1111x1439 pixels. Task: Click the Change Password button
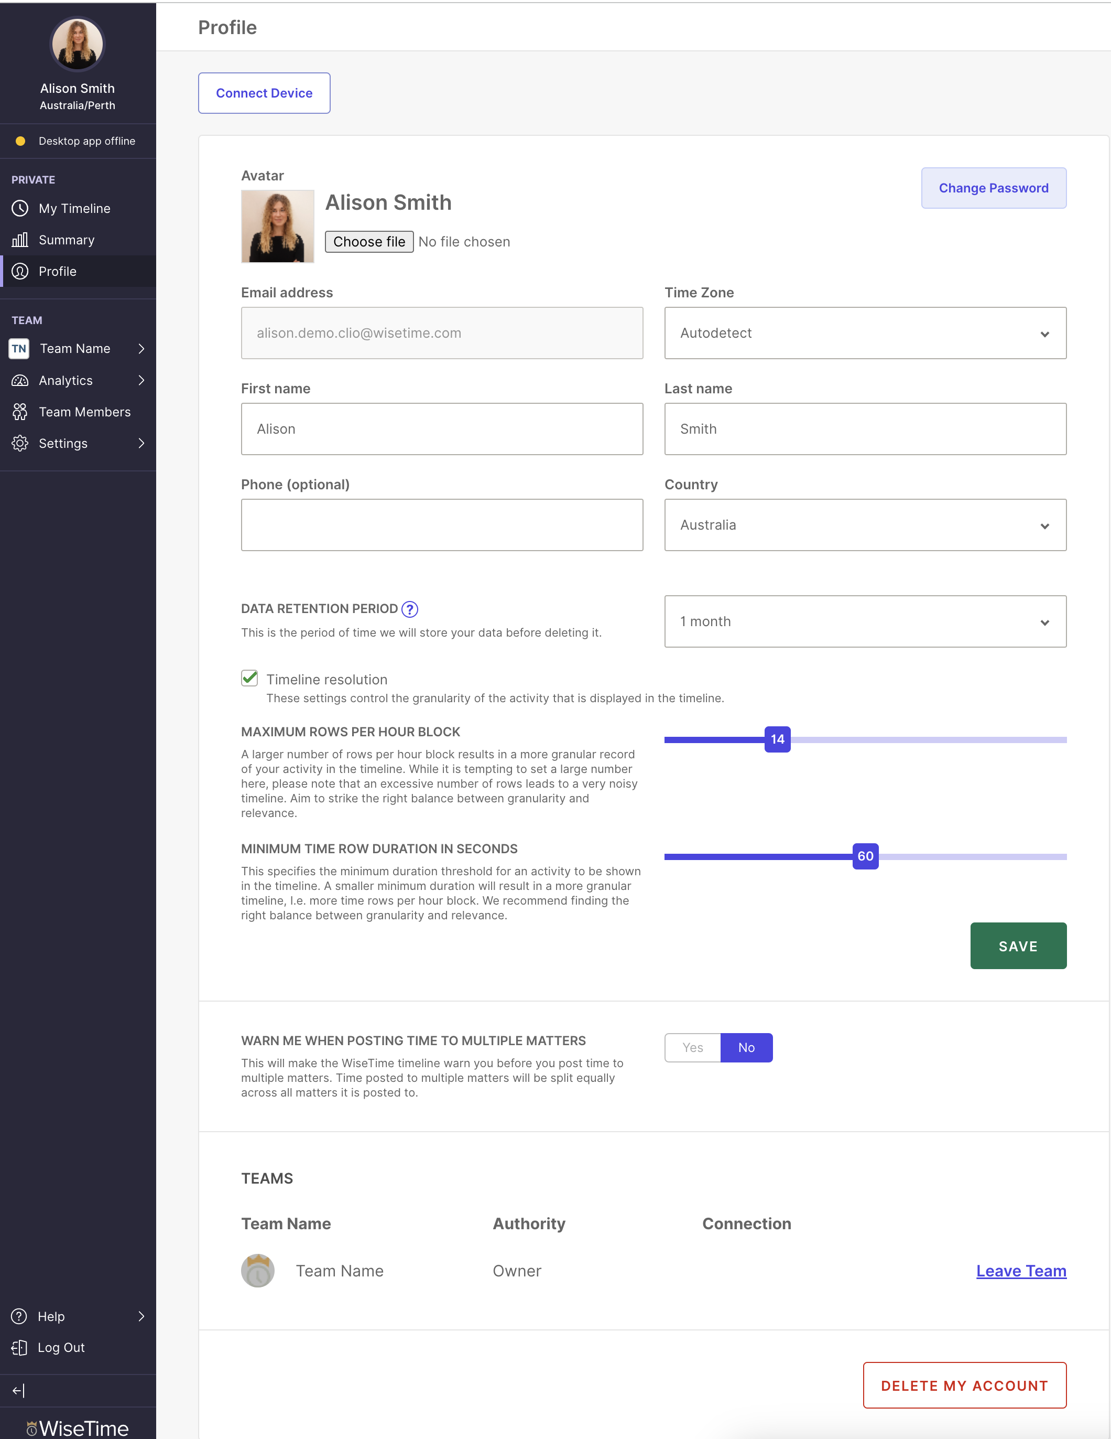[994, 188]
